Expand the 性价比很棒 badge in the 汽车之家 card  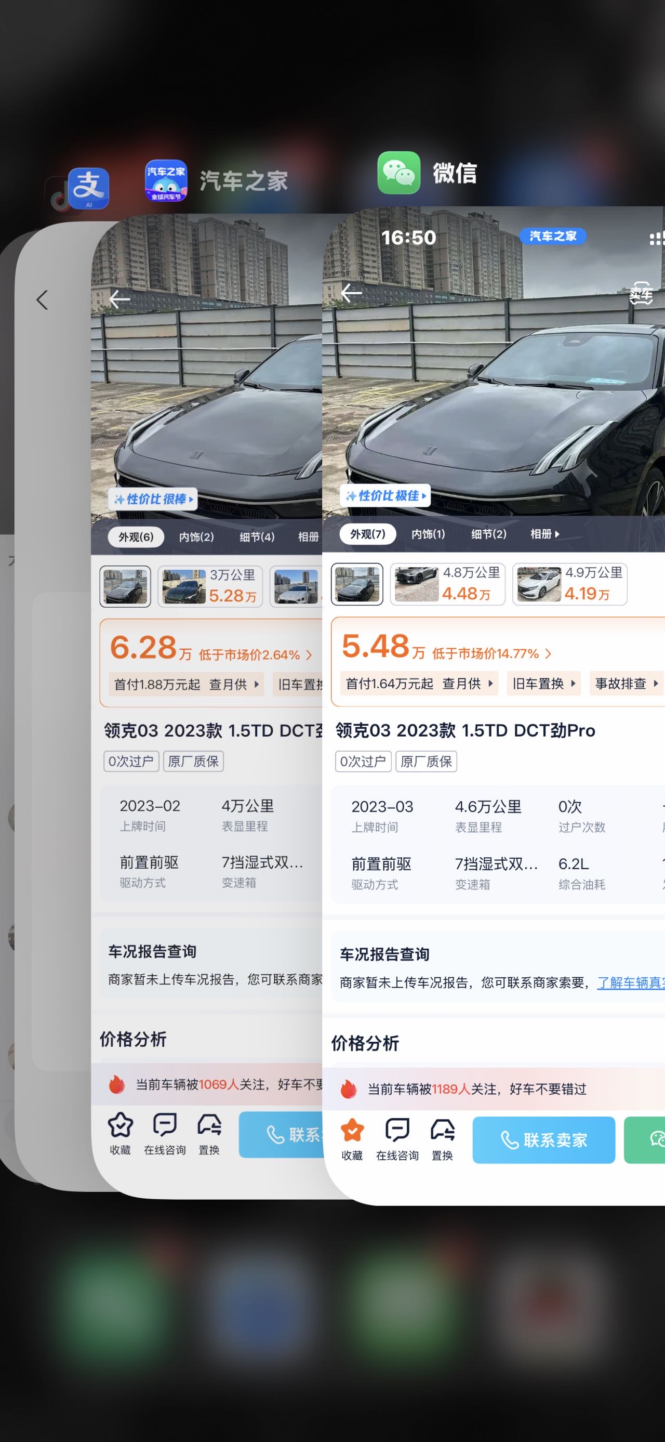[x=153, y=499]
